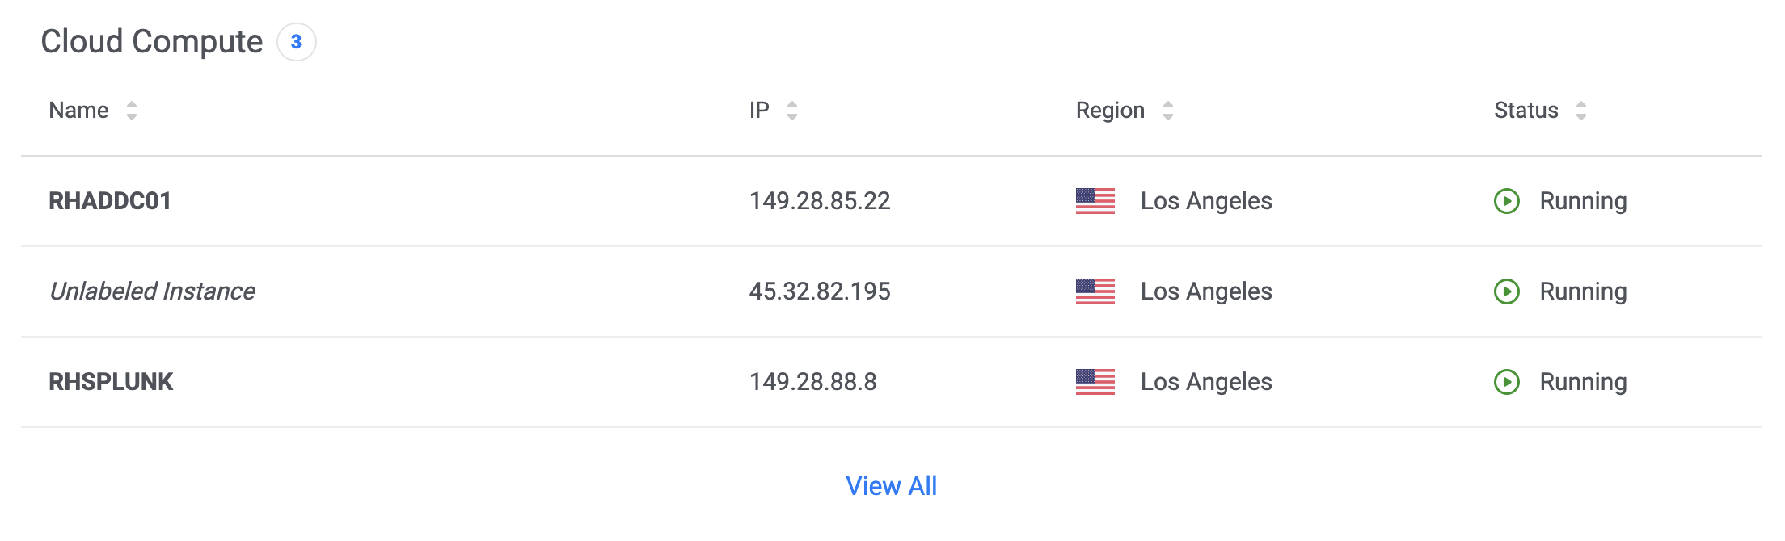Select IP address 149.28.88.8
Screen dimensions: 1785x541
pyautogui.click(x=813, y=382)
